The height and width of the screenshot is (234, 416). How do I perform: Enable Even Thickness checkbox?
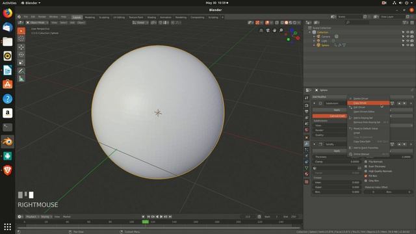coord(366,166)
